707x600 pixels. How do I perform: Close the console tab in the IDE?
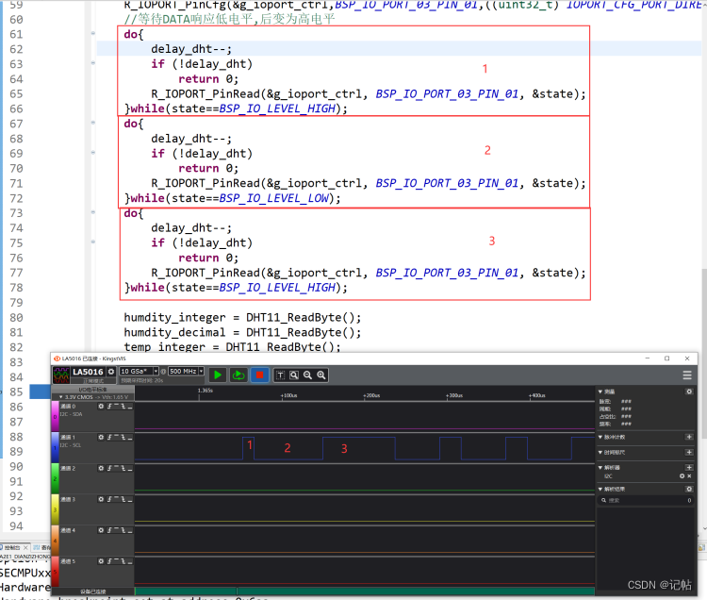pos(25,547)
